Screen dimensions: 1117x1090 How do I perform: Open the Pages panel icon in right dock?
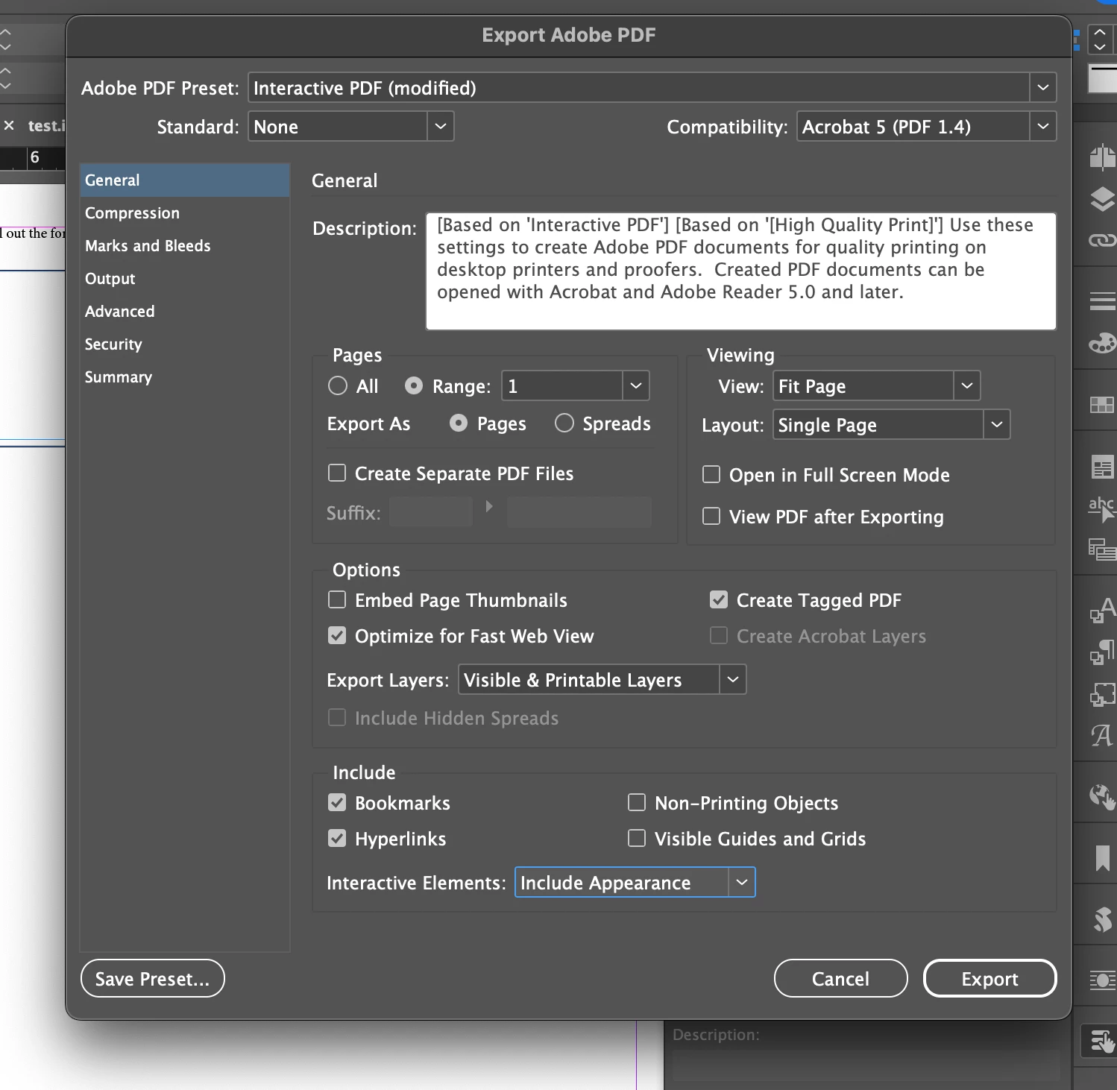coord(1102,157)
